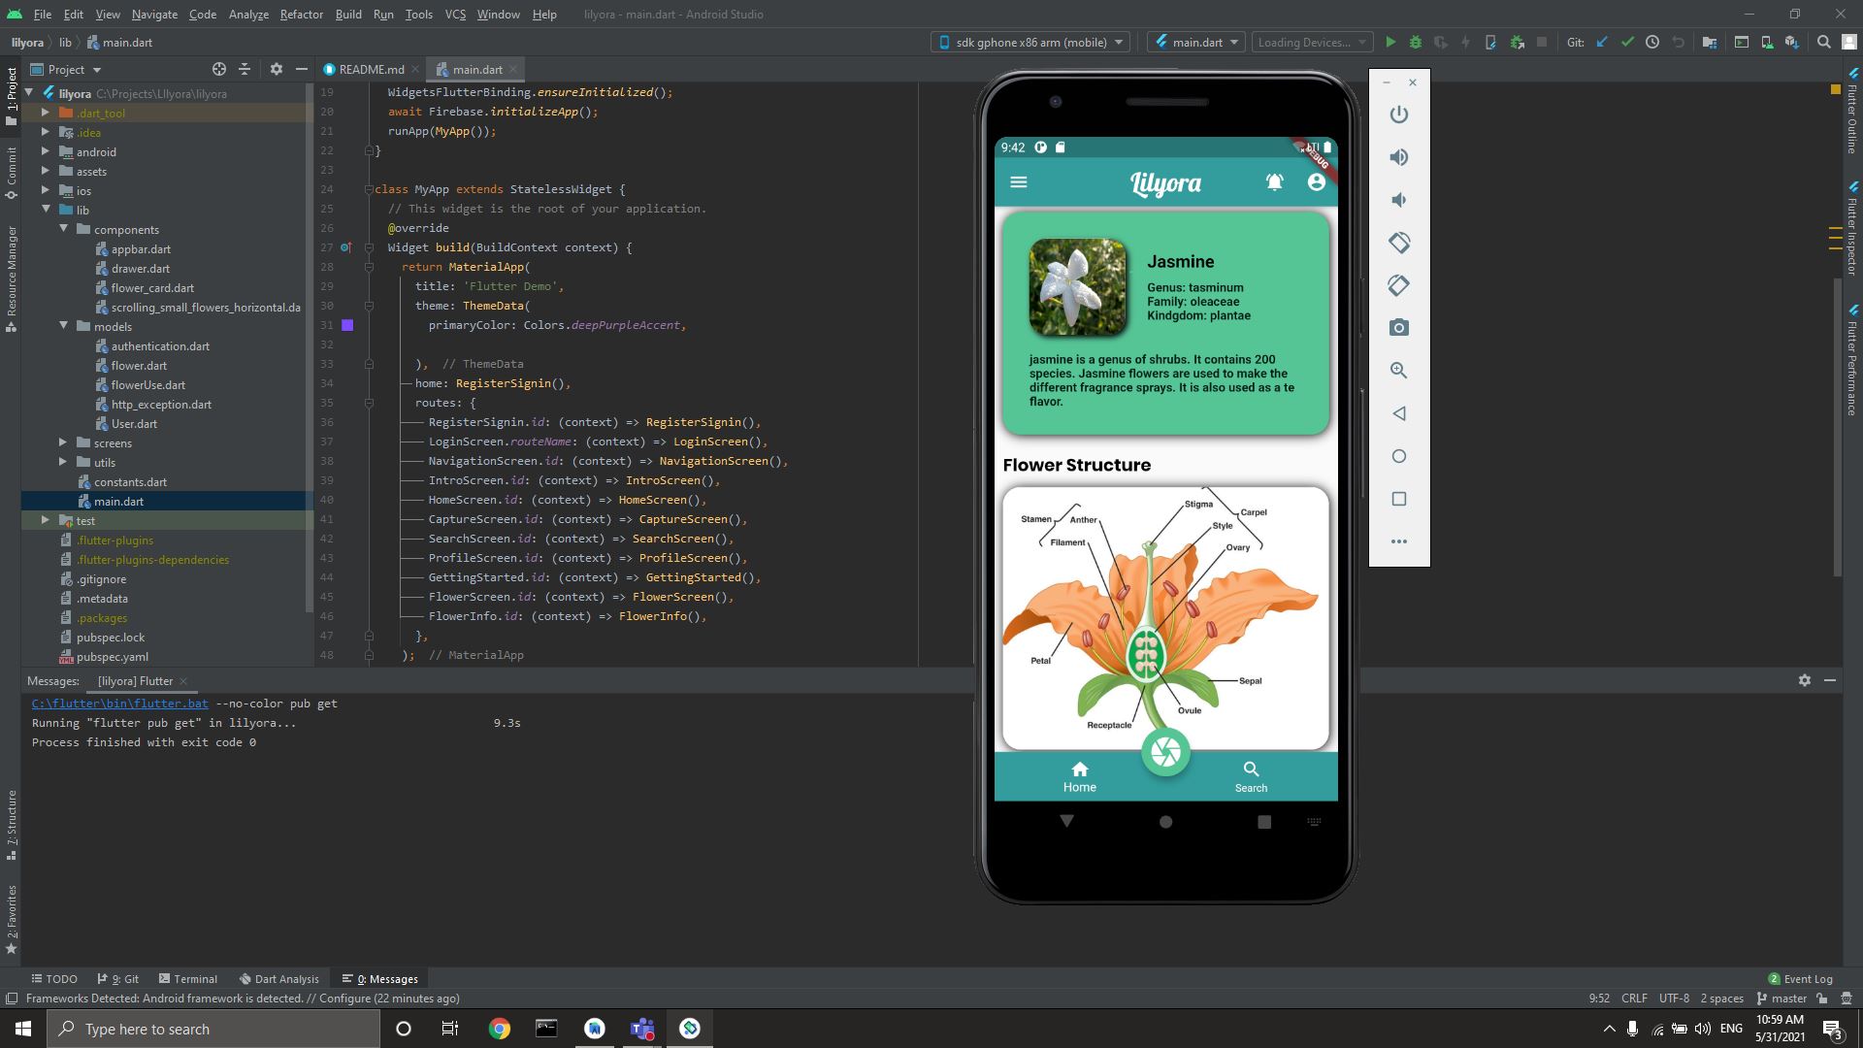The image size is (1863, 1048).
Task: Click flutter.bat path link in Messages
Action: pyautogui.click(x=119, y=704)
